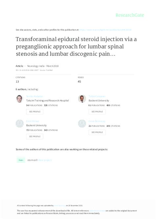Image resolution: width=156 pixels, height=220 pixels.
Task: Click the uploader name link in footer
Action: (60, 206)
